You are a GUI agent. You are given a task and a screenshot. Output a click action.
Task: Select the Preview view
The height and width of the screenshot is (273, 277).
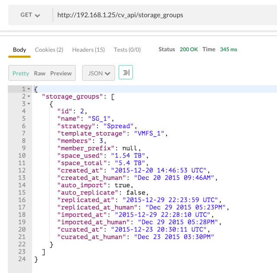pyautogui.click(x=61, y=73)
